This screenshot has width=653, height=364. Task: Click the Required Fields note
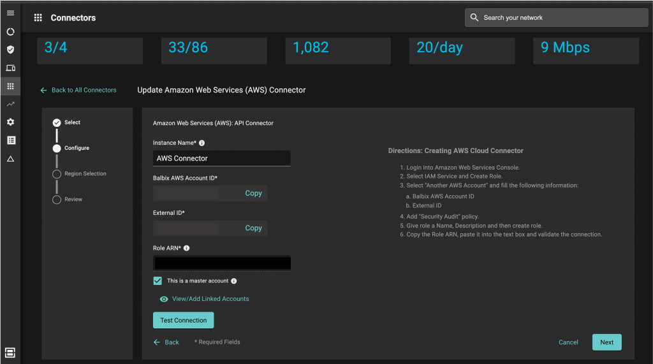pos(217,342)
